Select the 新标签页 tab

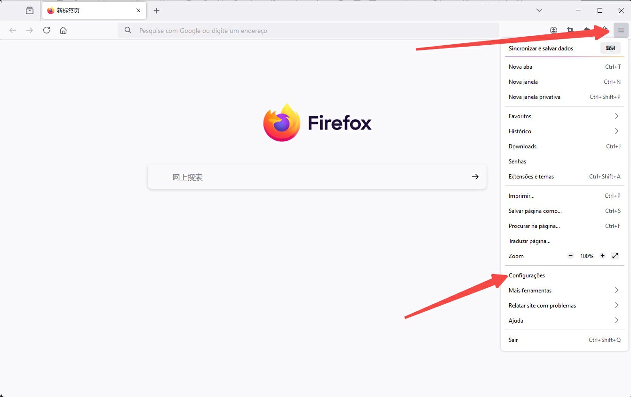(x=94, y=10)
